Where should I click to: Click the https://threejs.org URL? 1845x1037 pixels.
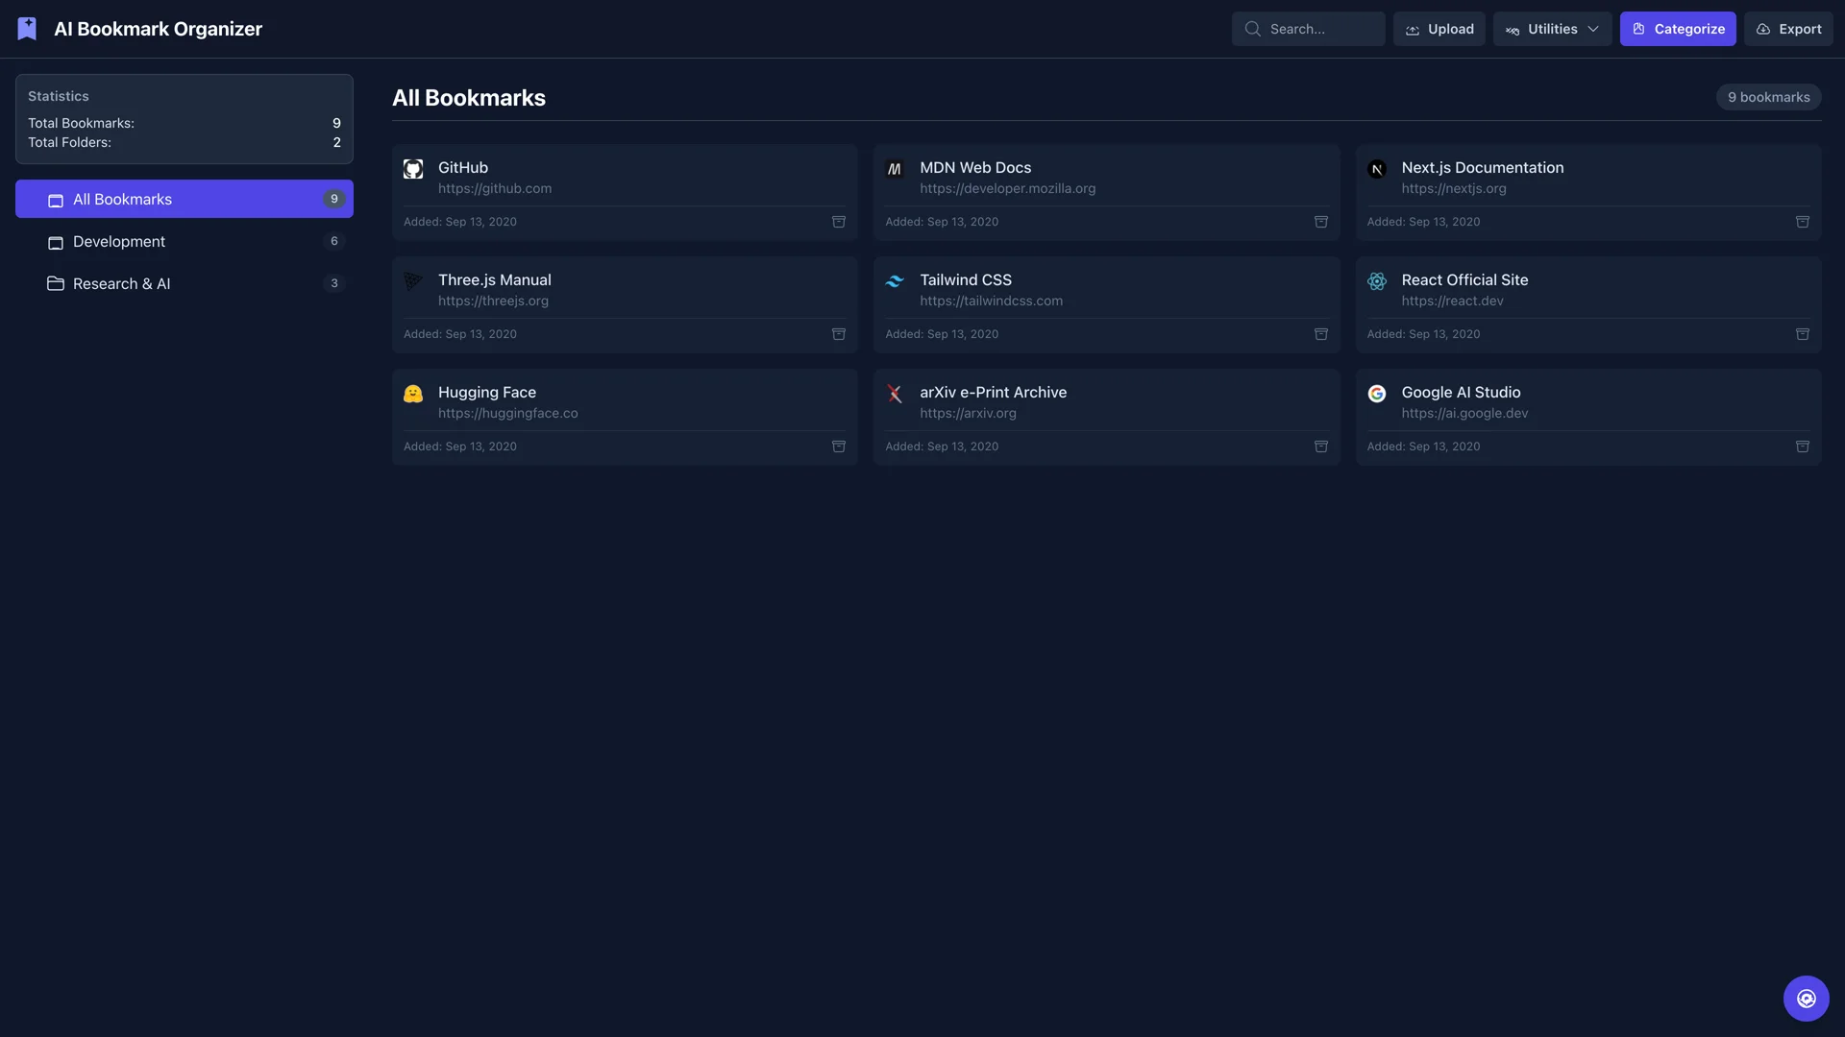tap(493, 301)
